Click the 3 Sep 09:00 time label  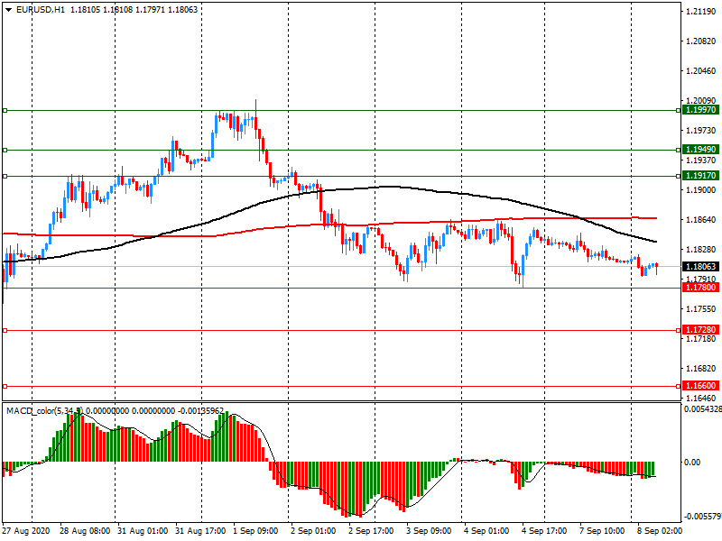pyautogui.click(x=429, y=531)
